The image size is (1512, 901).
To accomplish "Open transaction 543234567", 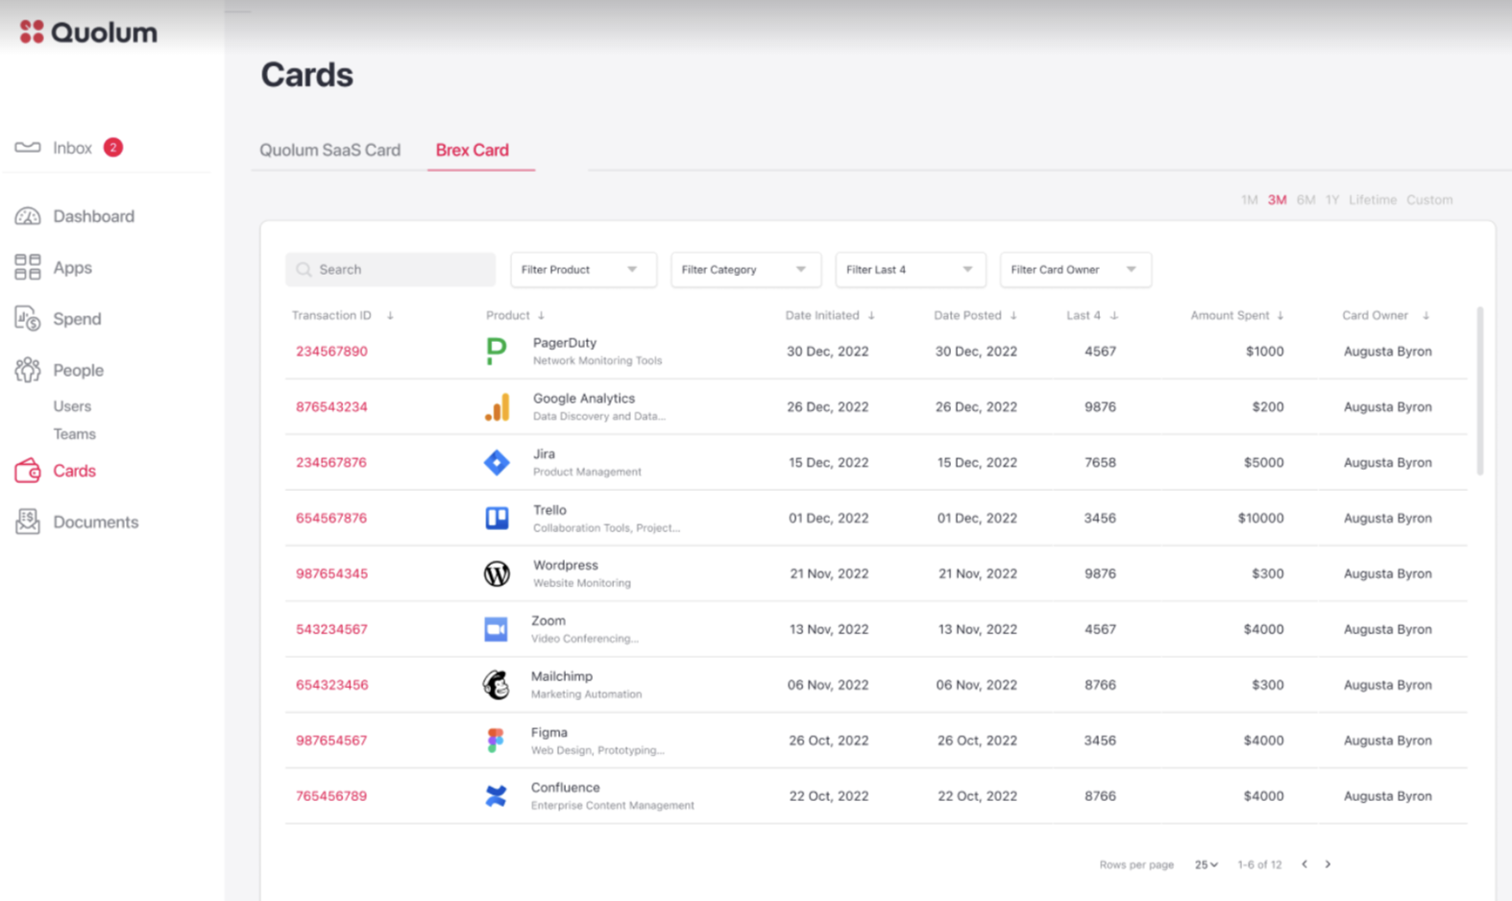I will (x=331, y=630).
